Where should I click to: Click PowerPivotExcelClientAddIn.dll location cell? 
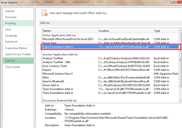[x=124, y=39]
